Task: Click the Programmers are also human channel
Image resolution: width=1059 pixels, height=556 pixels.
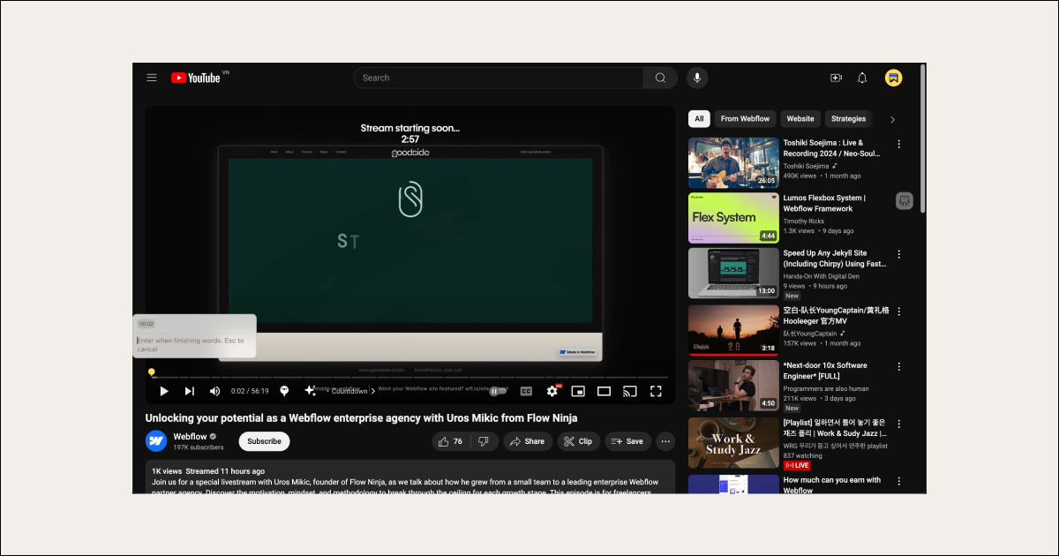Action: (x=826, y=388)
